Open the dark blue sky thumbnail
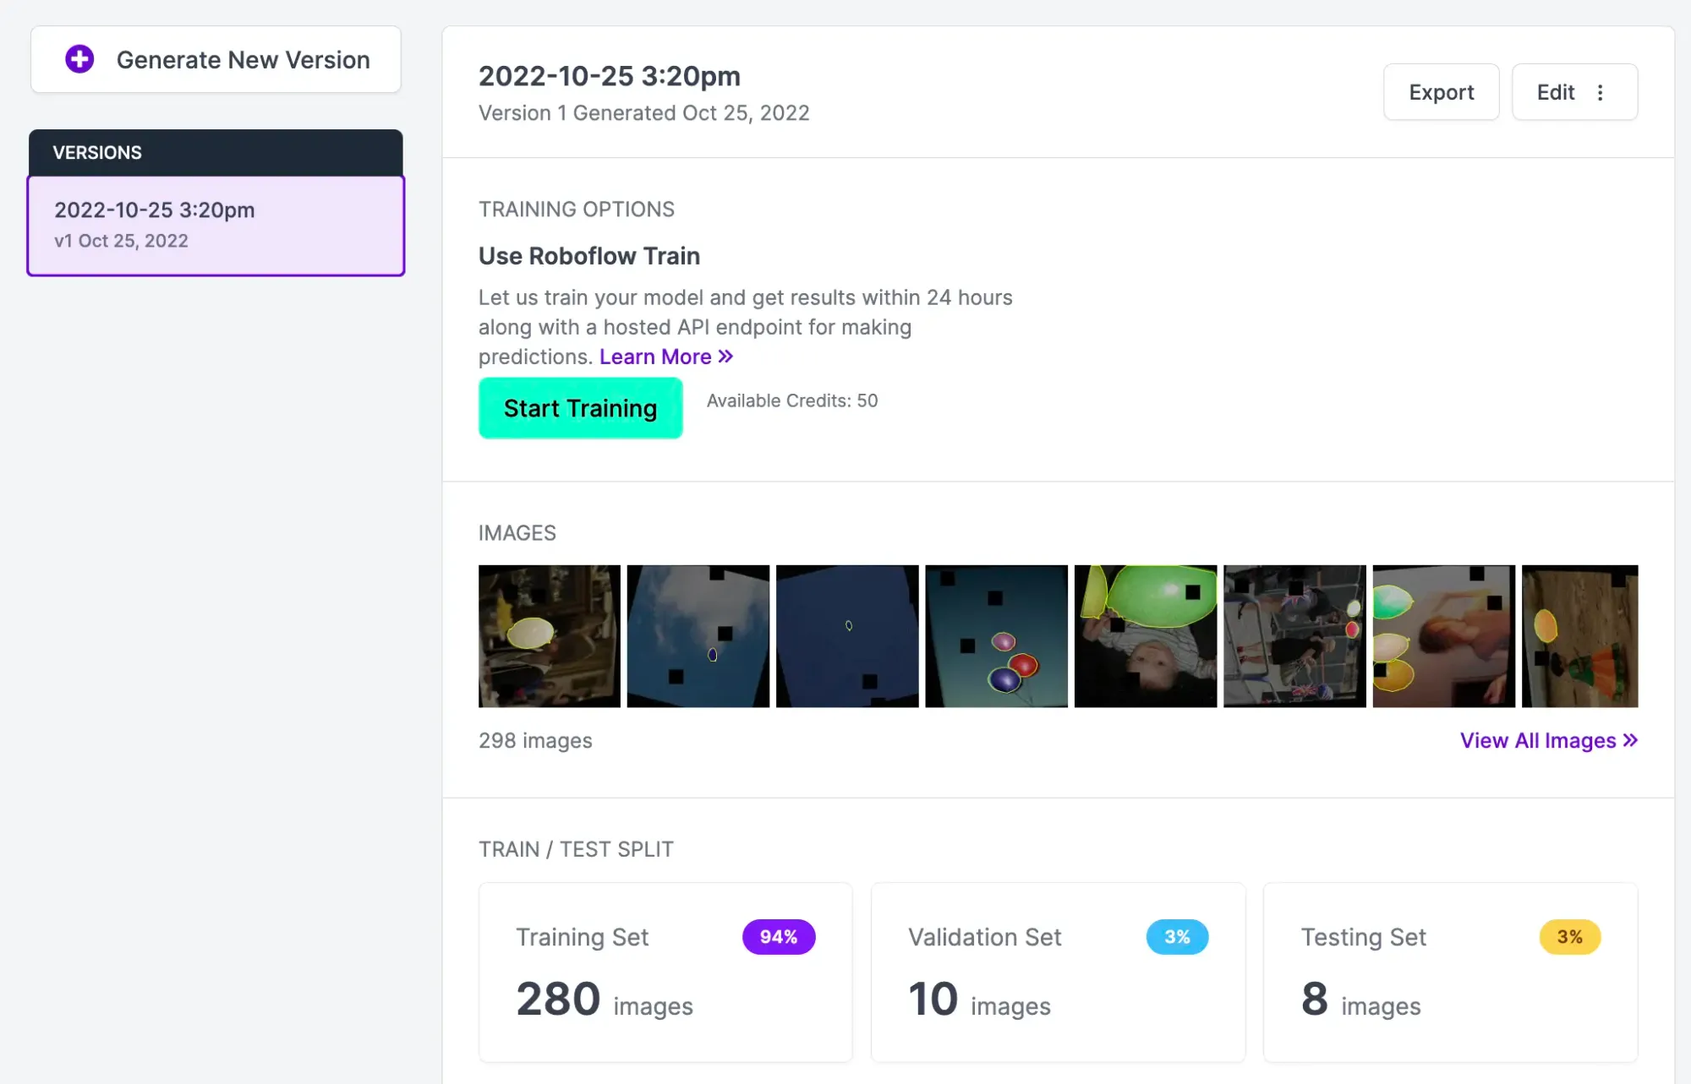Screen dimensions: 1691x1084 [x=846, y=635]
